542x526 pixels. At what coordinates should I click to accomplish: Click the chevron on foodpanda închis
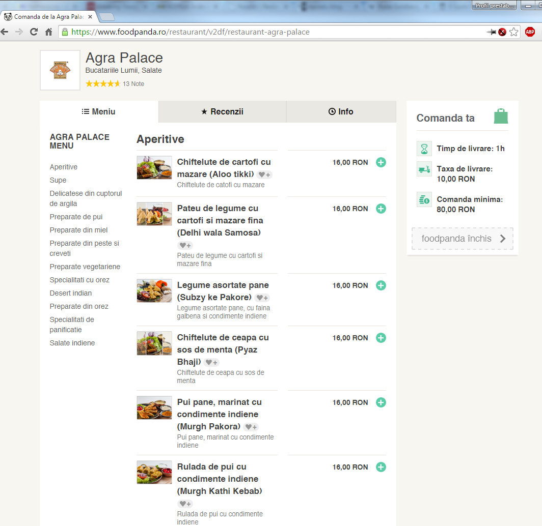click(x=503, y=239)
